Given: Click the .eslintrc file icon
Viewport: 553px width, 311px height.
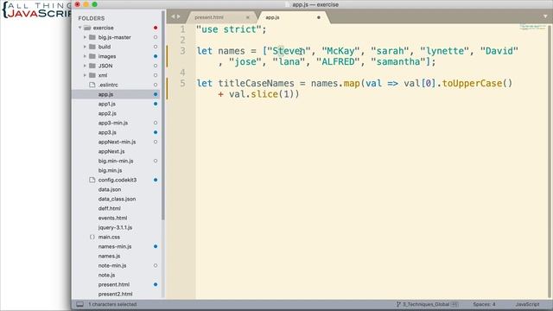Looking at the screenshot, I should pos(92,85).
